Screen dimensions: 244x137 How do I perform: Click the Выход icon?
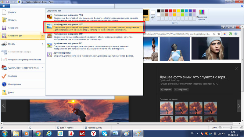pyautogui.click(x=4, y=92)
